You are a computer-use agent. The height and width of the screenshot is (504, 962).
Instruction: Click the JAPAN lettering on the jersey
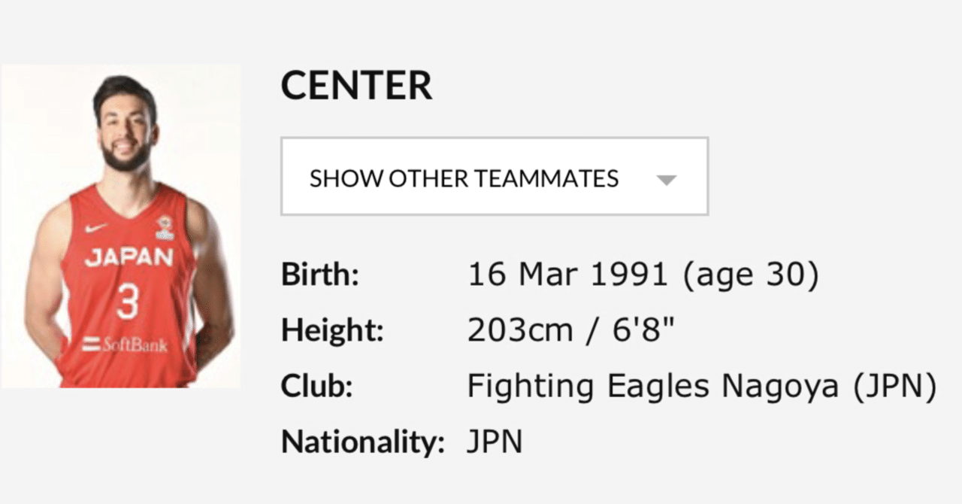[x=129, y=258]
